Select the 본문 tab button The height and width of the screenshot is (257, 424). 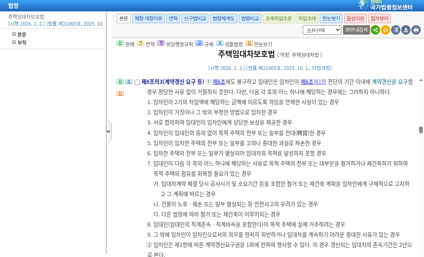point(124,18)
